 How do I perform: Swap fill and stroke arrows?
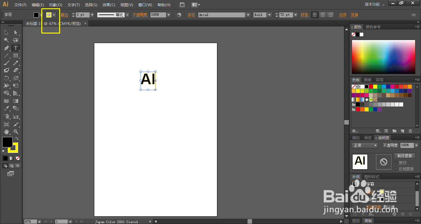pos(17,138)
